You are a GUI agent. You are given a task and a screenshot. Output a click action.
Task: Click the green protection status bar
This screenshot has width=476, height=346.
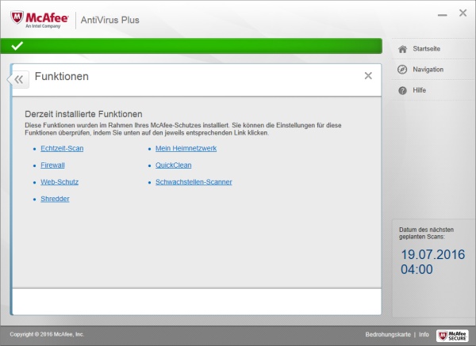[x=191, y=46]
